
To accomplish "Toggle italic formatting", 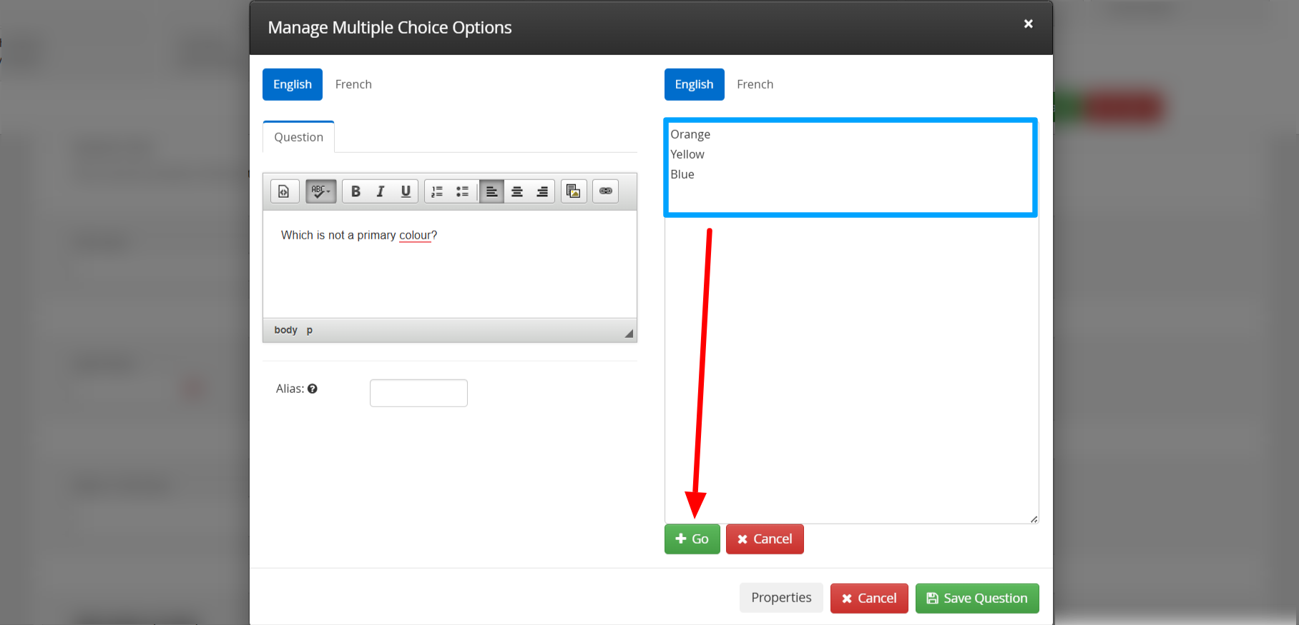I will coord(381,191).
